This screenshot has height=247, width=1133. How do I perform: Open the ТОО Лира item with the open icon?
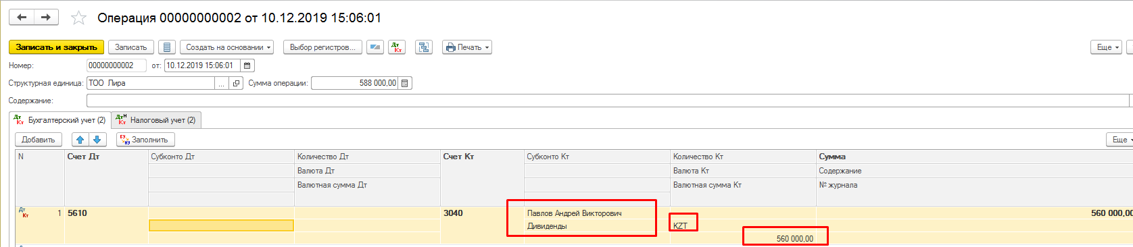point(236,83)
